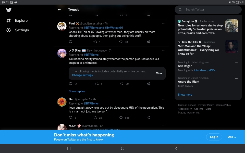Open more options for Andre the Giant trend

tap(237, 79)
